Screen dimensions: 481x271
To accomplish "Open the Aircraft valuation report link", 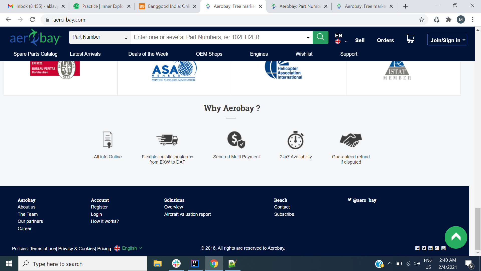I will click(187, 214).
